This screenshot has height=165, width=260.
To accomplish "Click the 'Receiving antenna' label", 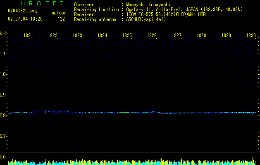I will (x=95, y=19).
